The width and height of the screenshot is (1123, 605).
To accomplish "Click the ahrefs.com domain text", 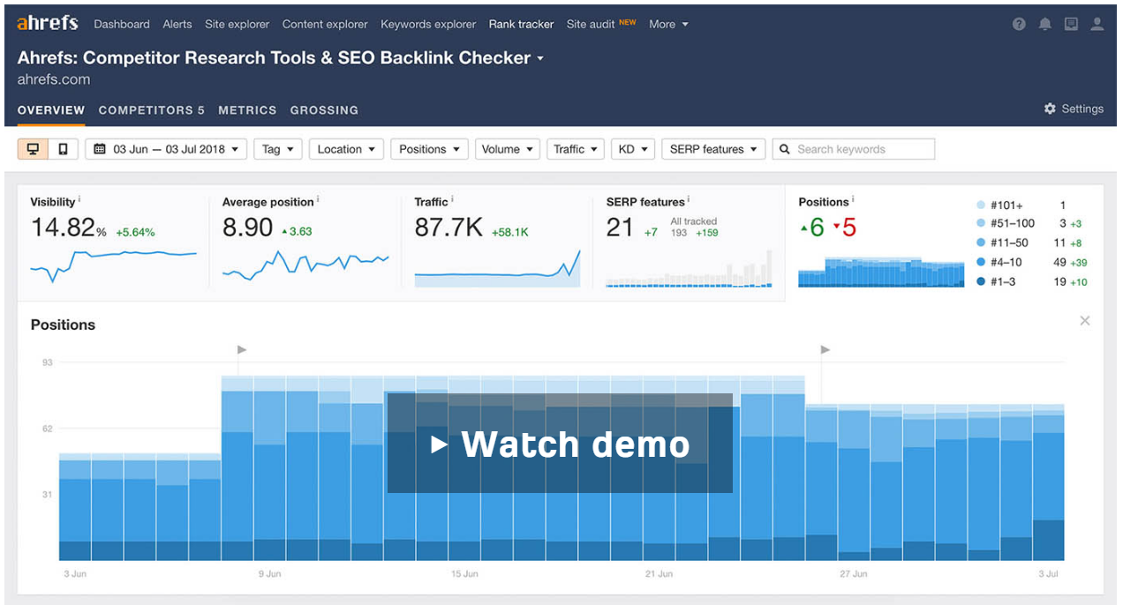I will (54, 79).
